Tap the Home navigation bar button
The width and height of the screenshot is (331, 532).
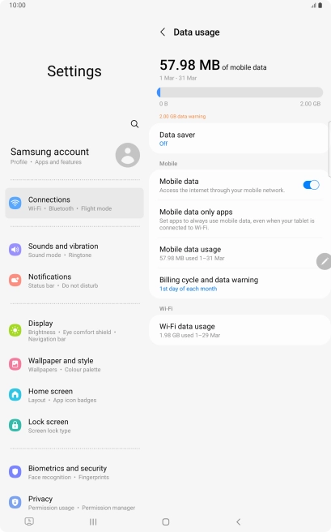tap(165, 521)
